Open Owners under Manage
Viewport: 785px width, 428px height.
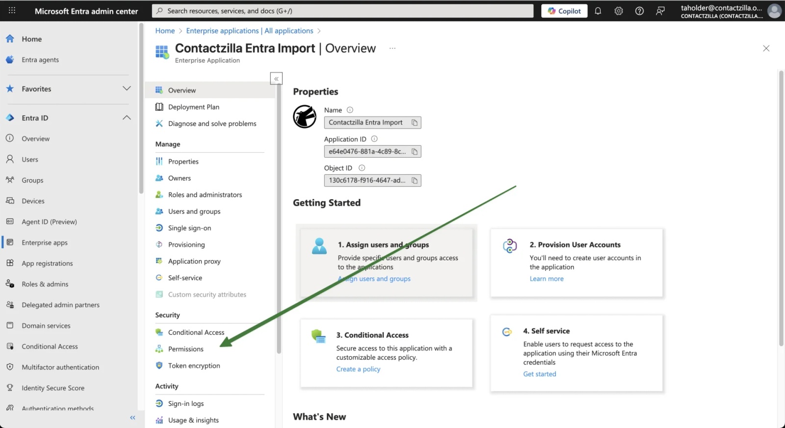(180, 178)
